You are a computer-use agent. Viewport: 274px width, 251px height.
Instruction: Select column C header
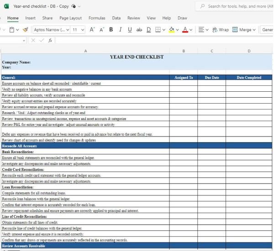212,51
